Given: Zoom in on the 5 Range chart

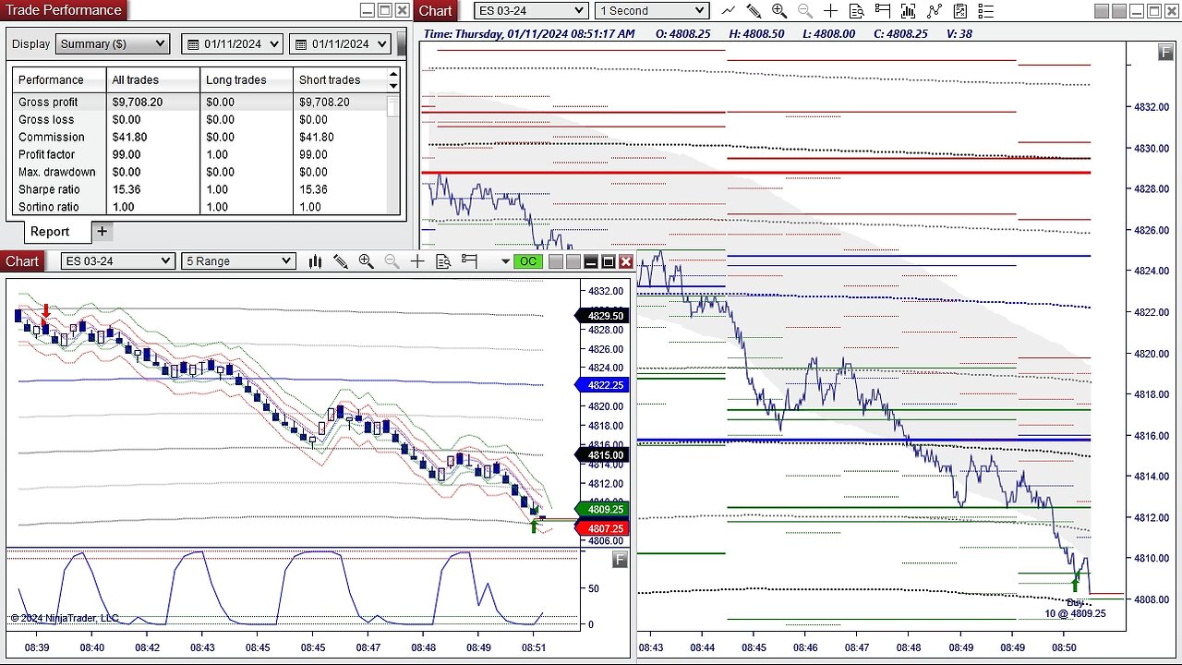Looking at the screenshot, I should point(366,261).
